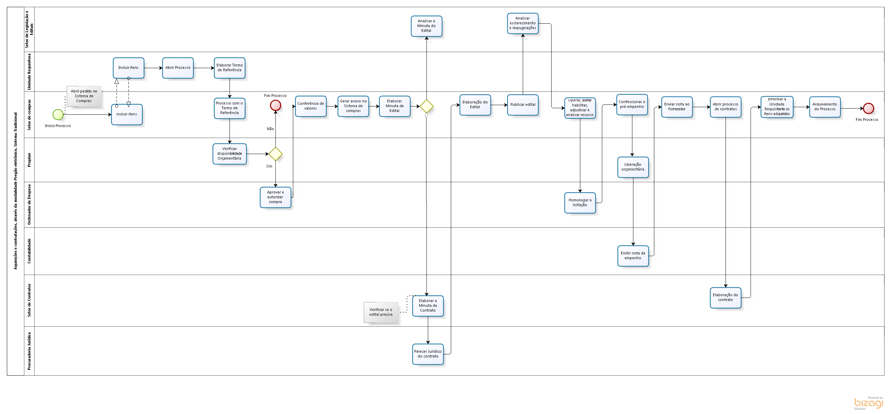Image resolution: width=891 pixels, height=414 pixels.
Task: Click the Analisar a Minuta do Edital task
Action: [426, 26]
